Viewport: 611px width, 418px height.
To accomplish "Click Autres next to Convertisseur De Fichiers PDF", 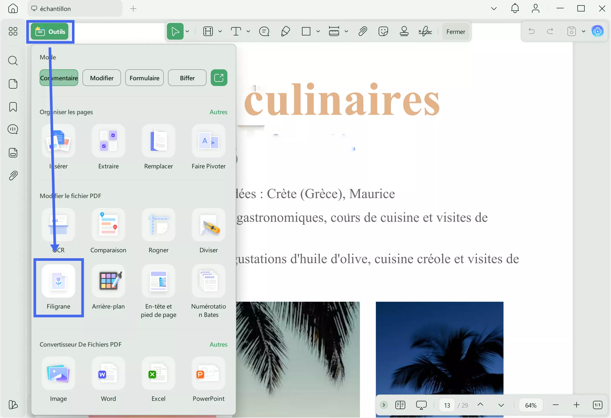I will tap(218, 345).
